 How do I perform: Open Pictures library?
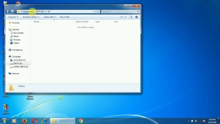click(17, 40)
